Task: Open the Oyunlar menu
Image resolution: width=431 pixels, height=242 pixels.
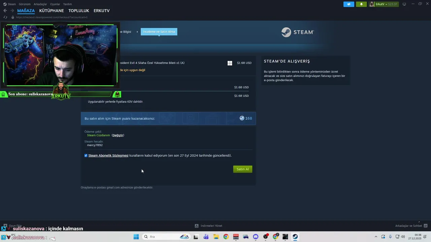Action: pos(55,4)
